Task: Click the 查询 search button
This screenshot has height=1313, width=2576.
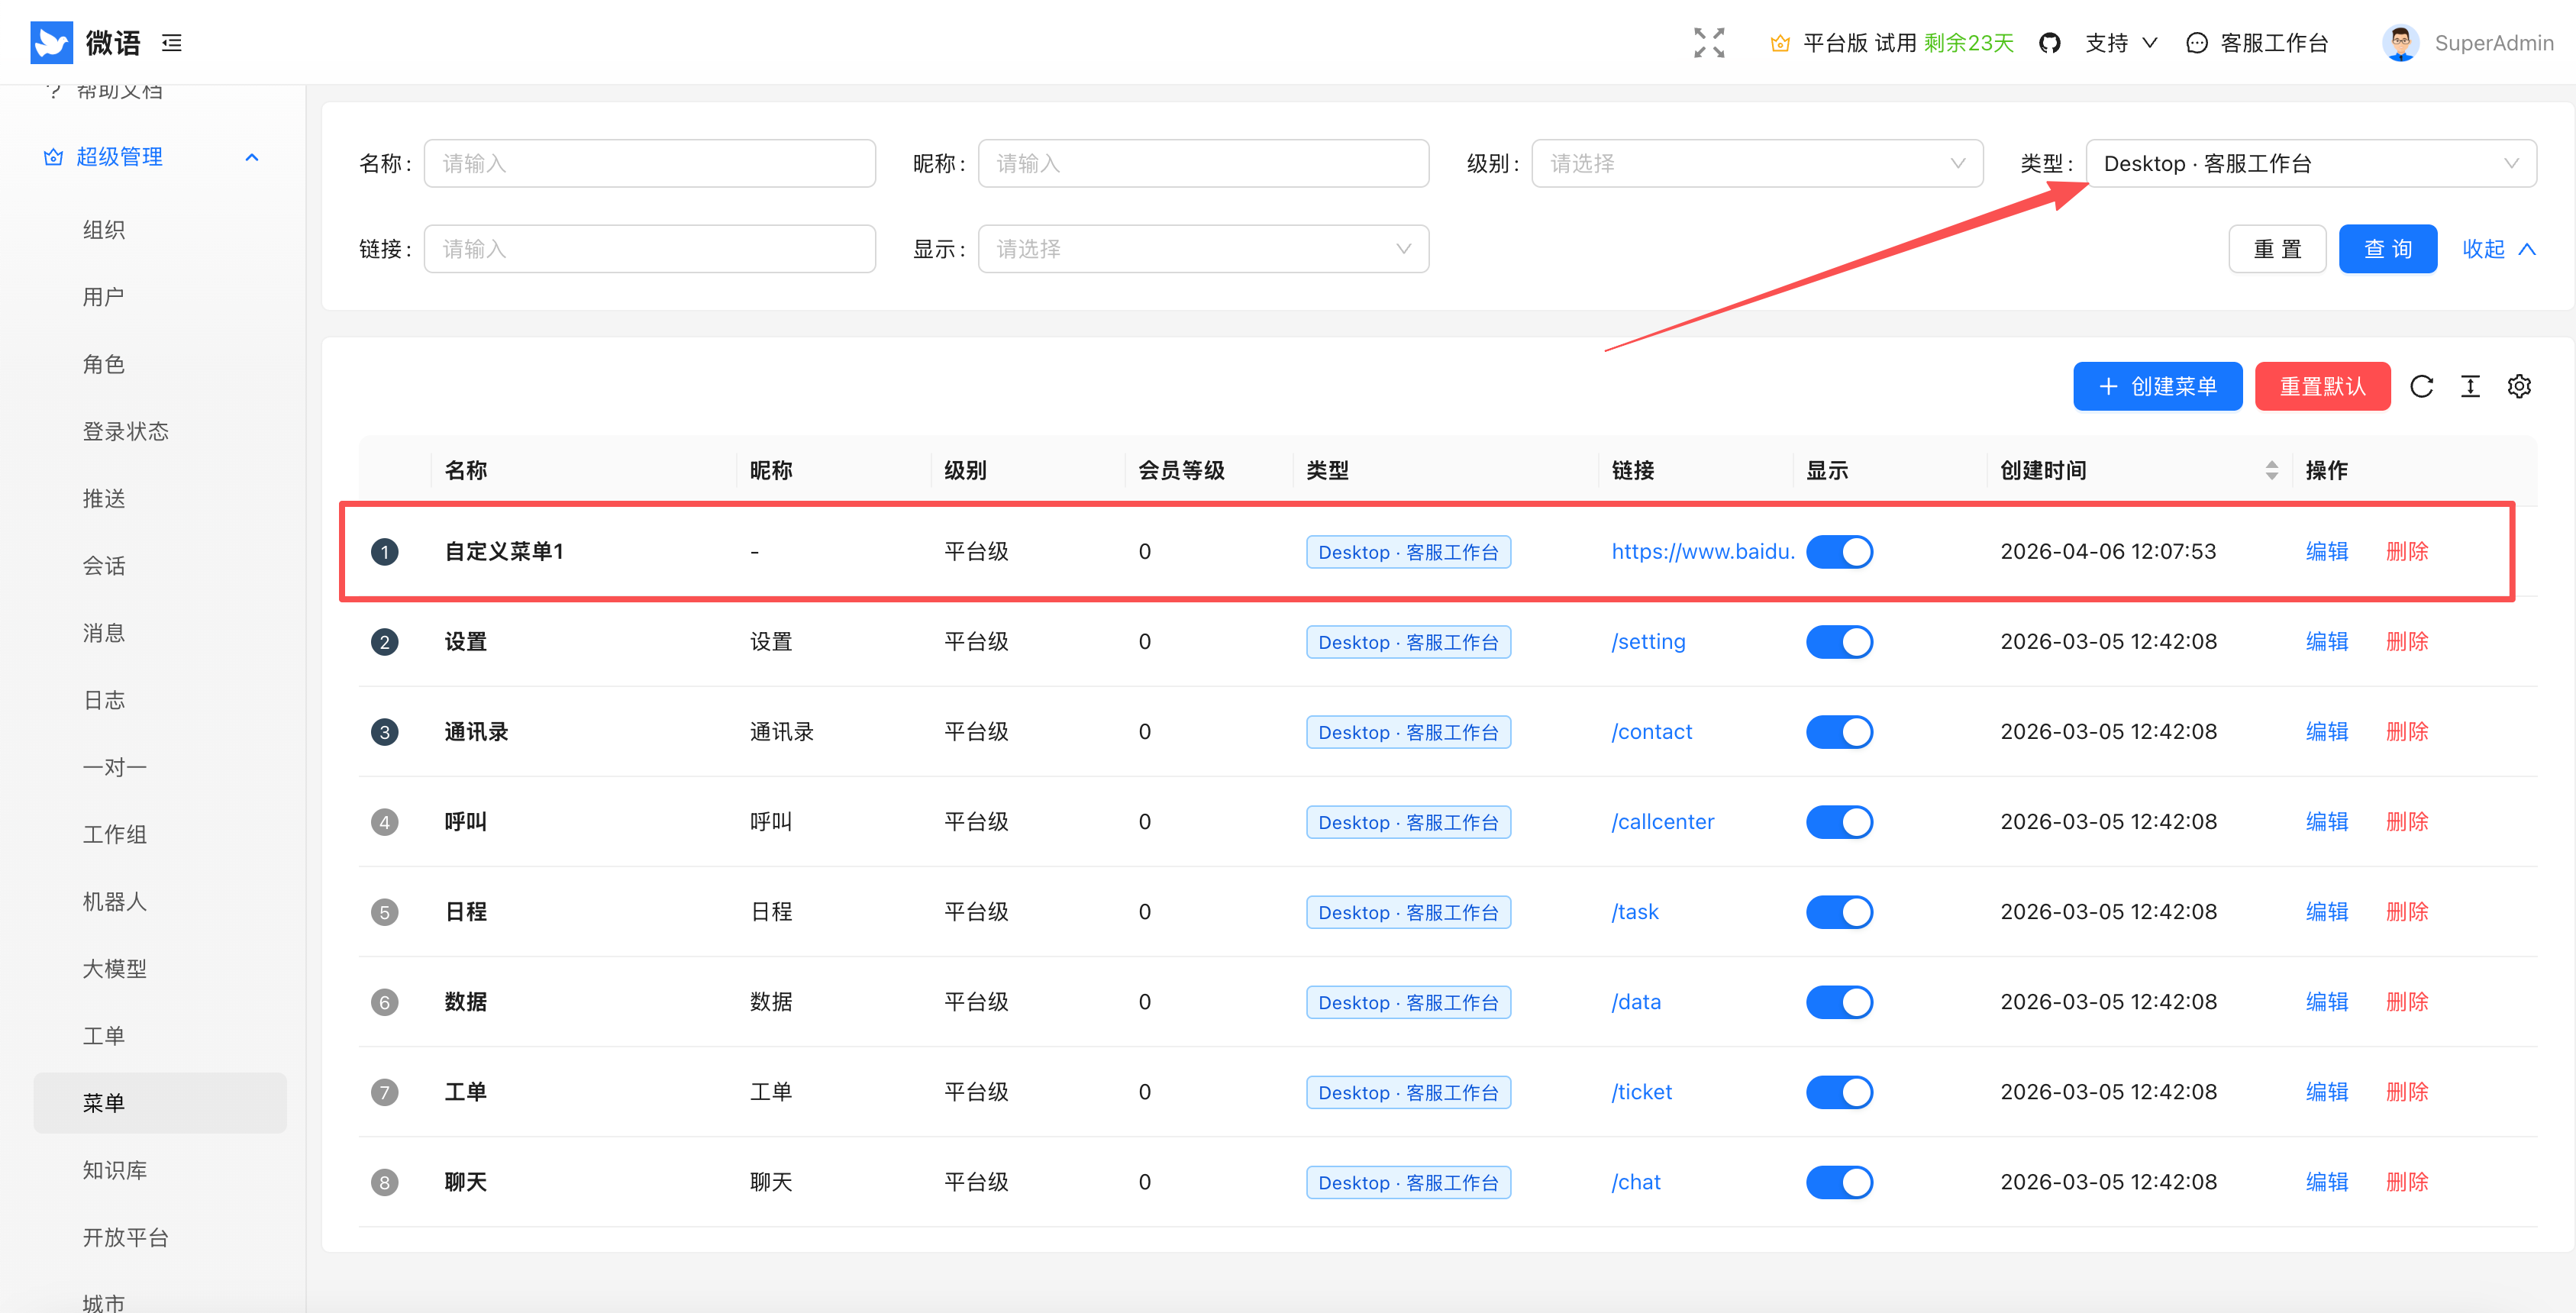Action: tap(2387, 249)
